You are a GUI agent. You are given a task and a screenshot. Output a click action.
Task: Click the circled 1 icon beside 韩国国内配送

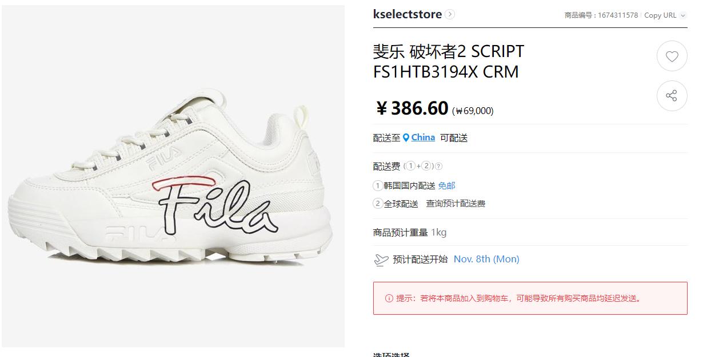pyautogui.click(x=377, y=186)
